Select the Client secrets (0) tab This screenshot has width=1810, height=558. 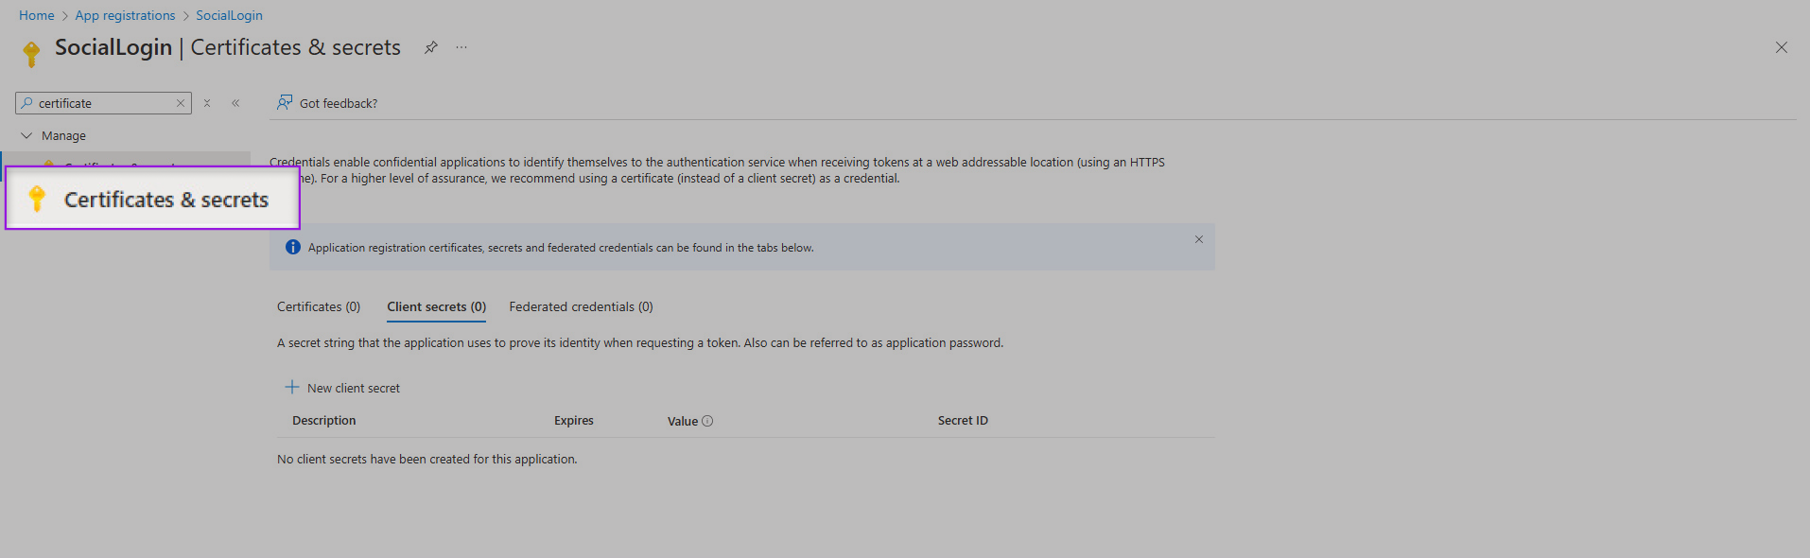[x=436, y=306]
